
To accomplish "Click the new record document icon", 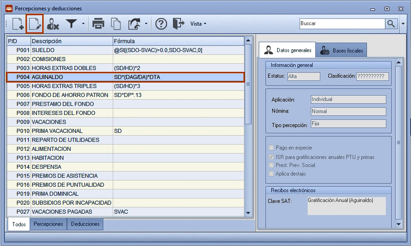I will pos(18,24).
